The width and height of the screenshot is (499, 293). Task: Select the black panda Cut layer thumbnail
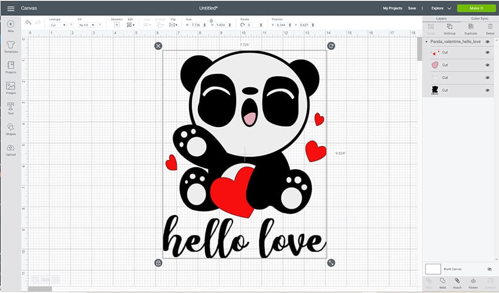coord(434,90)
